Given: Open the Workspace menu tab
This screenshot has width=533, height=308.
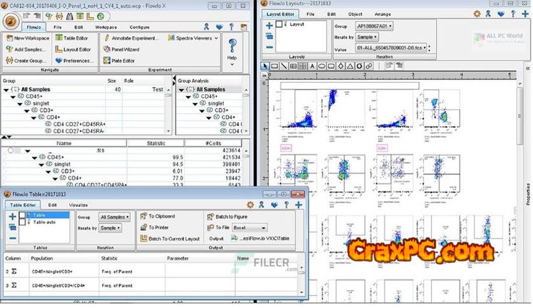Looking at the screenshot, I should point(106,27).
